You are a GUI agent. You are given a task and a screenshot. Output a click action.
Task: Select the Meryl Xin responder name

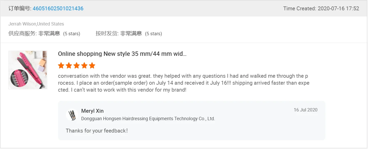[92, 111]
